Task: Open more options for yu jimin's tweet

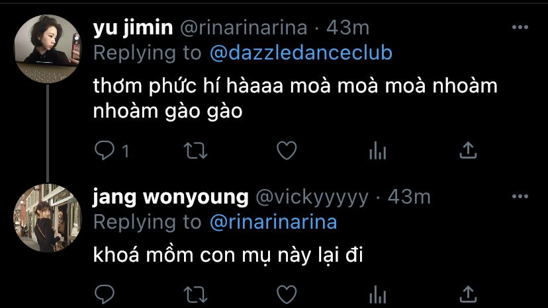Action: [520, 27]
